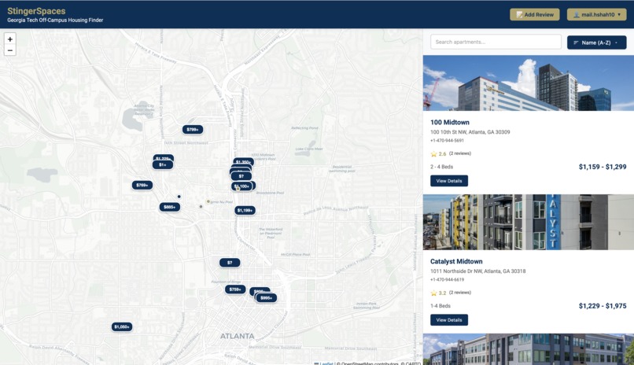Click the $1,229 - $1,975 price range
This screenshot has width=634, height=365.
603,305
